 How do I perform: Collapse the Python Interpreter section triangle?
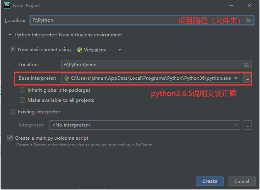click(x=10, y=35)
